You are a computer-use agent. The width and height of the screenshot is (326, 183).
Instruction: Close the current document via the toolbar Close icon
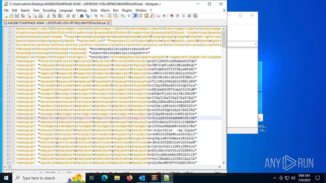point(29,16)
